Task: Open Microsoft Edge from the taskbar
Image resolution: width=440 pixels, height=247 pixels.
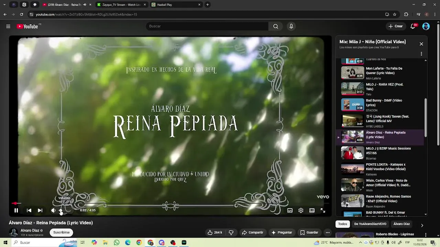Action: coord(128,243)
